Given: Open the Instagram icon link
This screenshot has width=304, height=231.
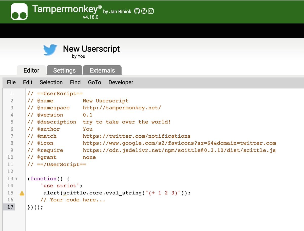Looking at the screenshot, I should tap(151, 11).
